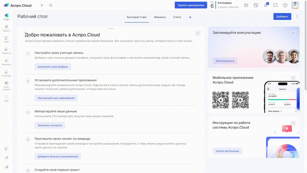This screenshot has width=307, height=173.
Task: Open База знаний in the sidebar
Action: click(6, 86)
